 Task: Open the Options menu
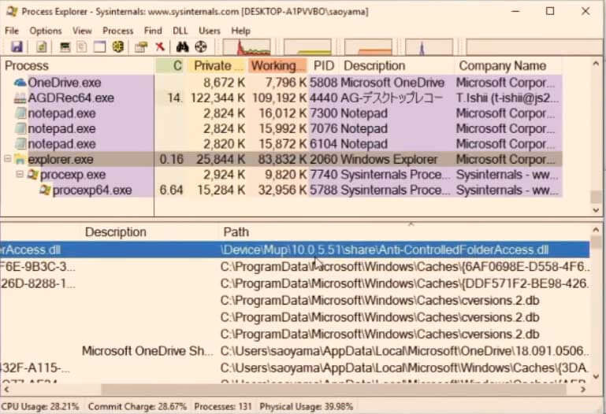pyautogui.click(x=45, y=31)
